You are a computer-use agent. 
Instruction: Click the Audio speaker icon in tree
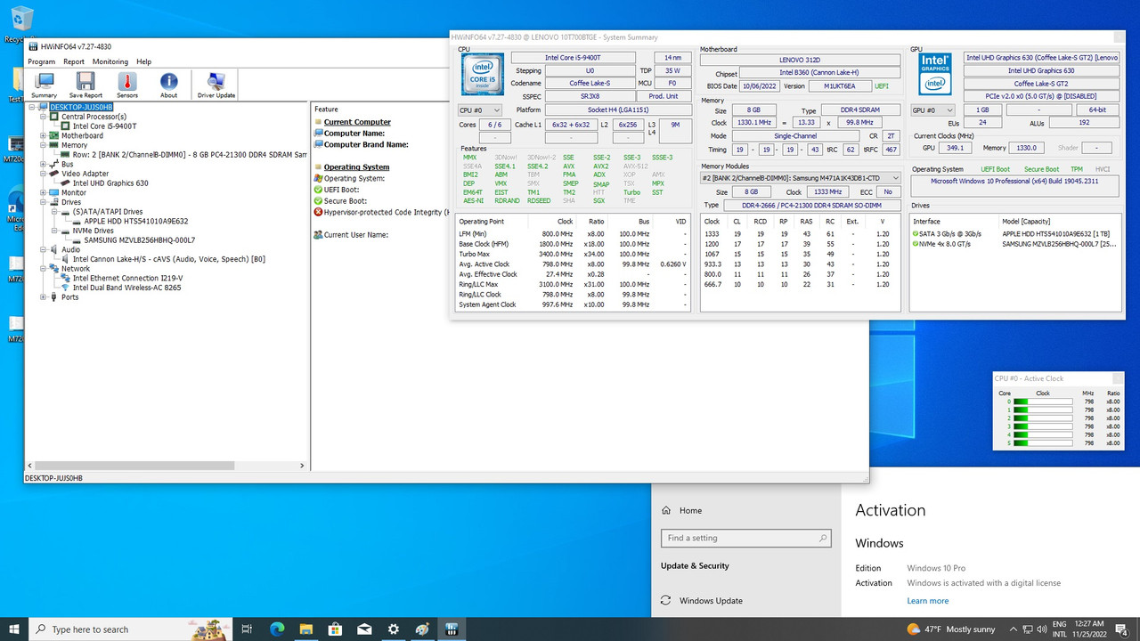54,250
